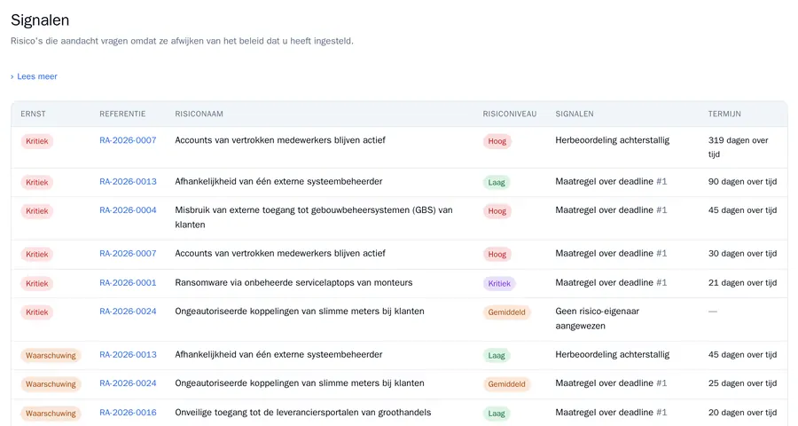Open reference RA-2026-0001

[128, 282]
